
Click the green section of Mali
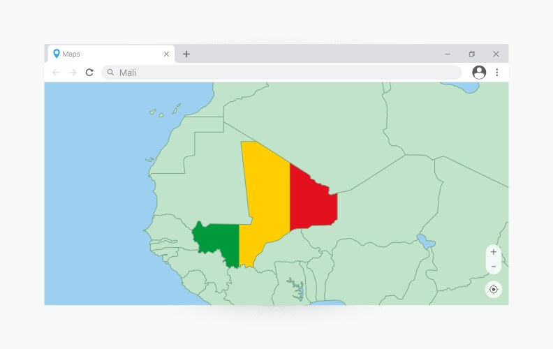(218, 244)
